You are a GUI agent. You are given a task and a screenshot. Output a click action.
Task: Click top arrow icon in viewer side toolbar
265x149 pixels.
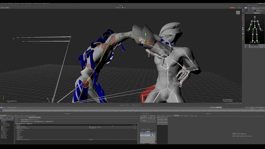click(243, 10)
